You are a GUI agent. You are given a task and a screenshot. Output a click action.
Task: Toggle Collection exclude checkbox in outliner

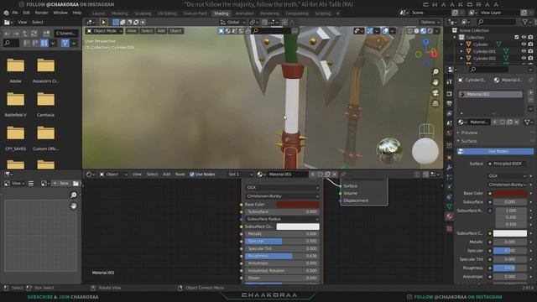click(517, 37)
